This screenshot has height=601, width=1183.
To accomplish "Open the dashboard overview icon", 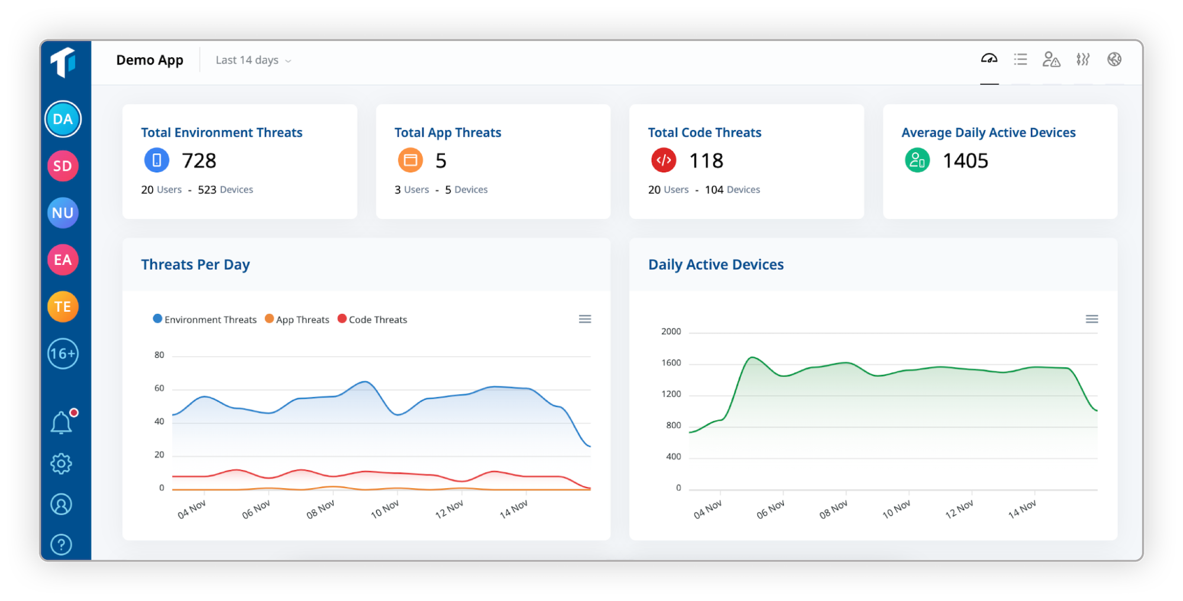I will [x=989, y=59].
